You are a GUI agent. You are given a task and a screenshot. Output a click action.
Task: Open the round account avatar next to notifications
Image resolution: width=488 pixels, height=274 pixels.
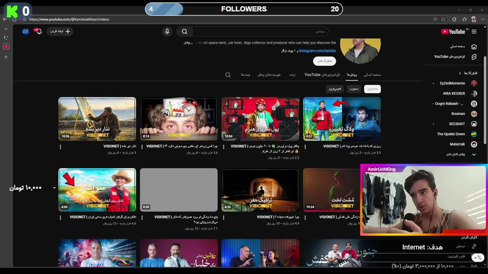[x=26, y=31]
